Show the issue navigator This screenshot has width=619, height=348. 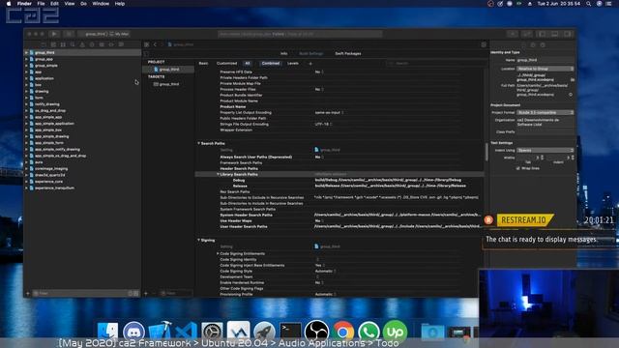click(82, 44)
